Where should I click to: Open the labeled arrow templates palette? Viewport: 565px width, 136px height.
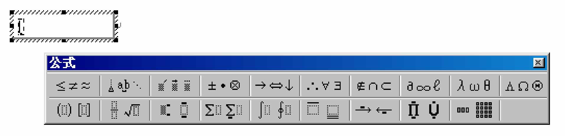374,110
